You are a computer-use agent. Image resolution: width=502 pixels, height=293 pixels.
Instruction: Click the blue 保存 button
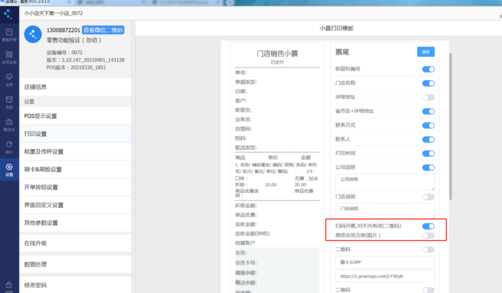[426, 52]
